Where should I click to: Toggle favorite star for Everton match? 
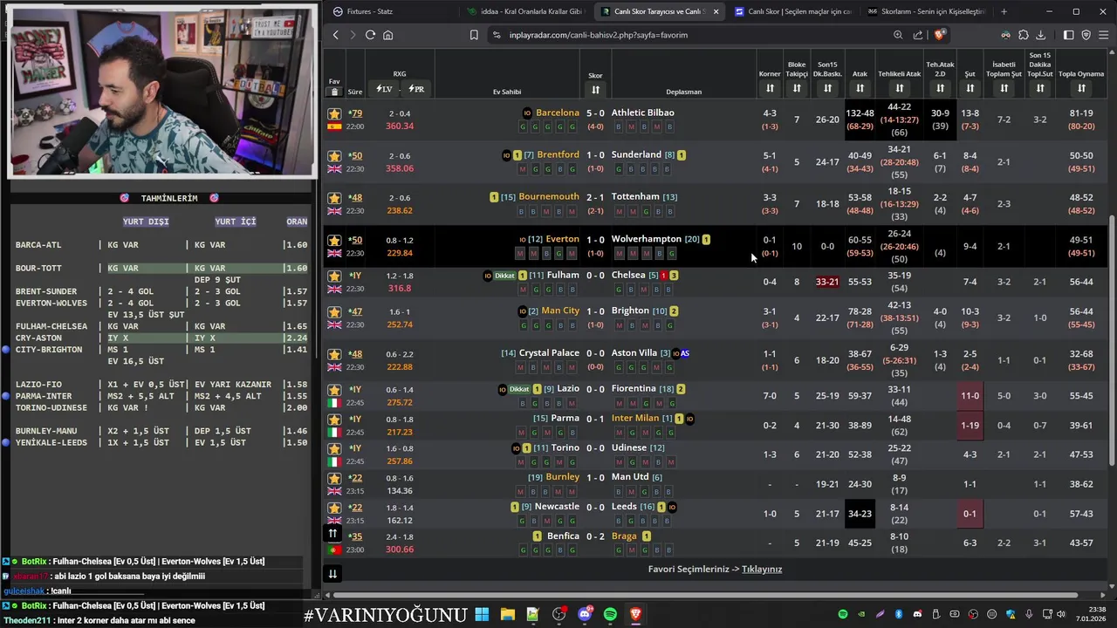click(334, 240)
